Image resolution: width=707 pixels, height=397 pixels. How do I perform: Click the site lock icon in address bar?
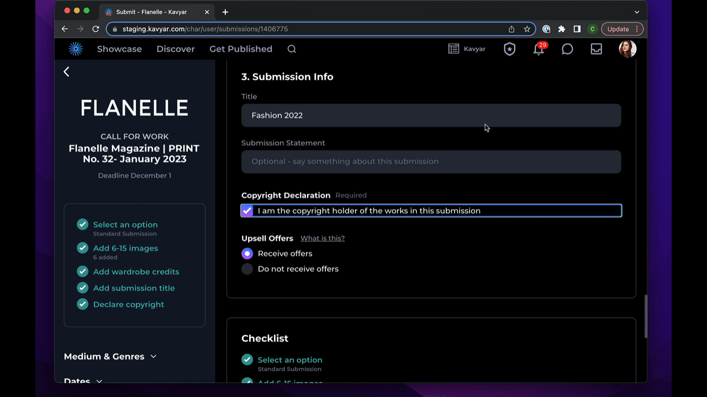click(x=115, y=29)
